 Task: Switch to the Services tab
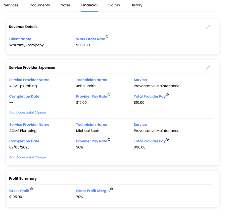(x=11, y=5)
